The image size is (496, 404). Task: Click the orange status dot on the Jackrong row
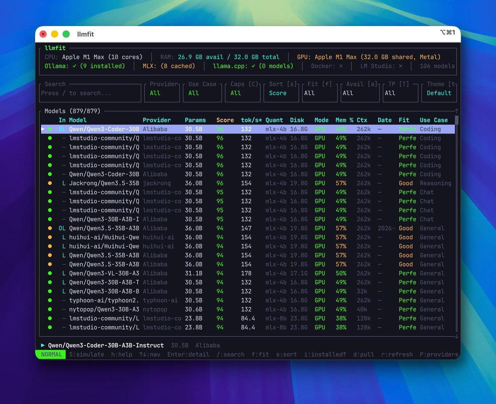pyautogui.click(x=50, y=183)
